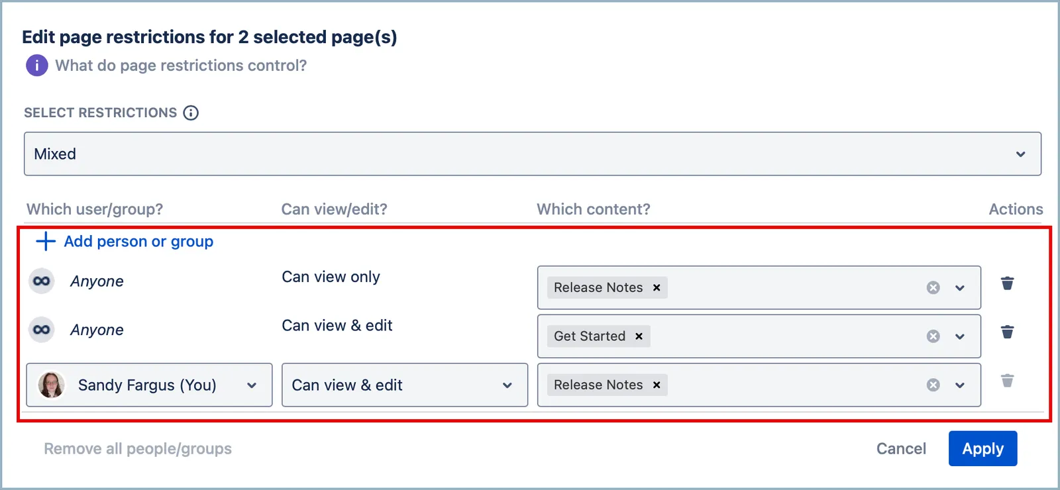Open the Can view & edit permission dropdown
The image size is (1060, 490).
pos(405,385)
